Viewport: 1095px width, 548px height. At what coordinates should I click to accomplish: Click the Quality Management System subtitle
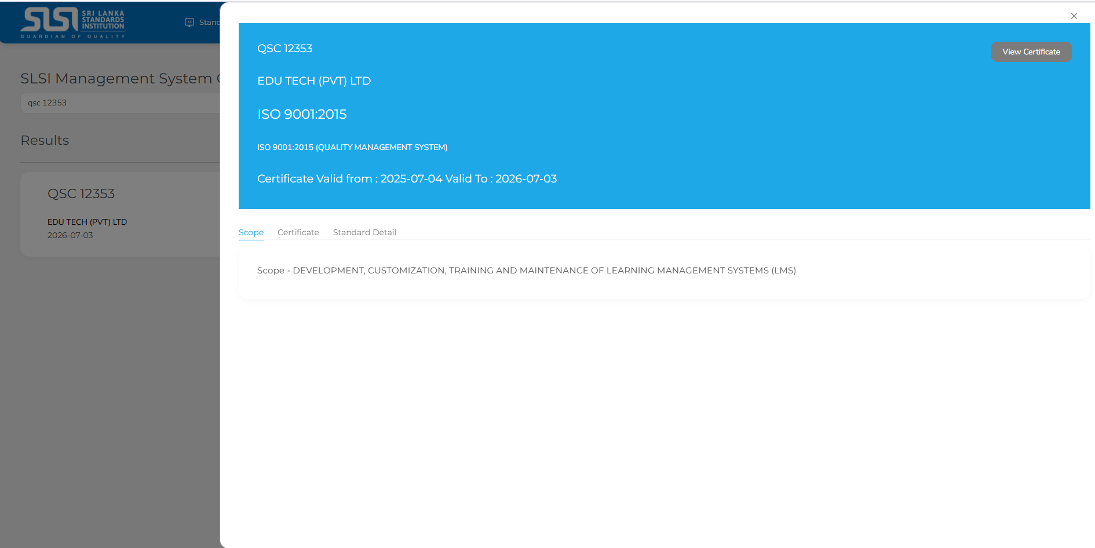click(x=352, y=148)
